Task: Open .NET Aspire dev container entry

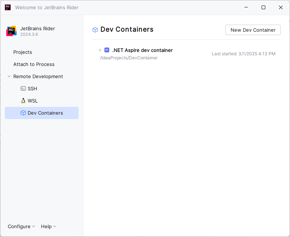Action: 186,54
